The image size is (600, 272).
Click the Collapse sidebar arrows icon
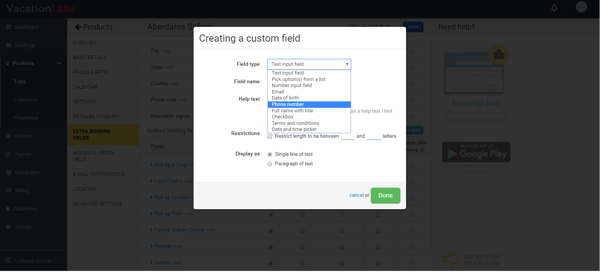[8, 260]
